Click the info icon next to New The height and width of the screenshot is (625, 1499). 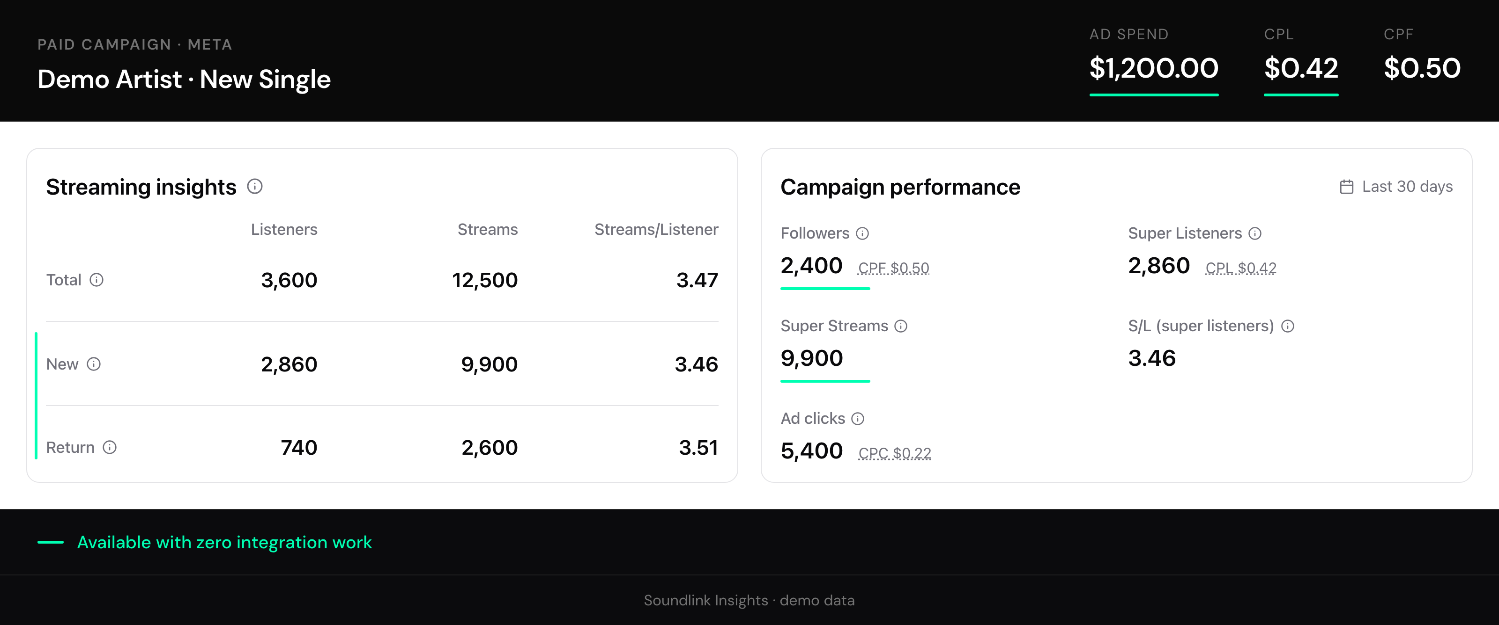[x=94, y=364]
